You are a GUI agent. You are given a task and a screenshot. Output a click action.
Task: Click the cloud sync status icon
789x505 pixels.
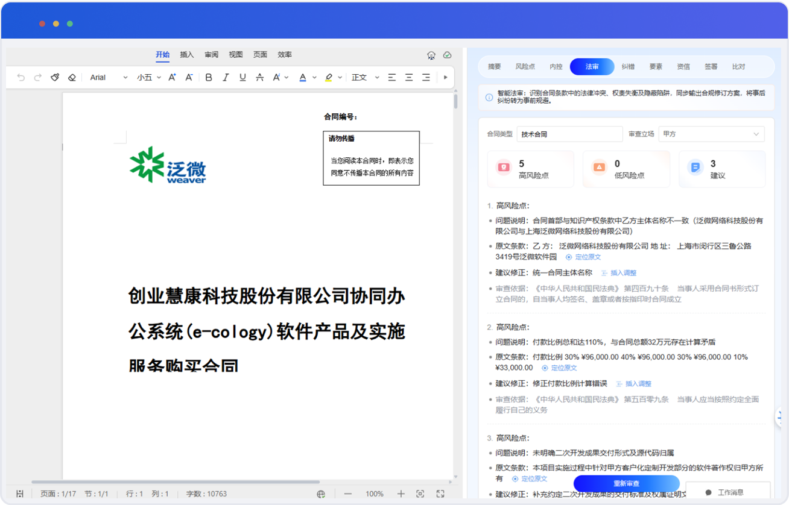pos(448,55)
